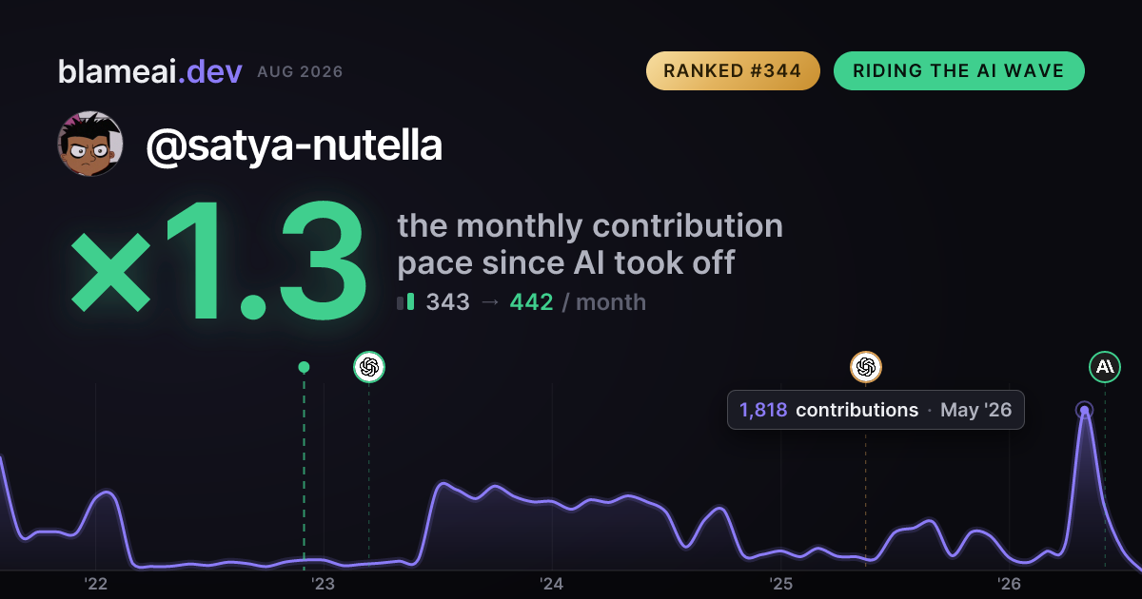Click the May '26 peak point on graph
1142x599 pixels.
click(x=1084, y=411)
